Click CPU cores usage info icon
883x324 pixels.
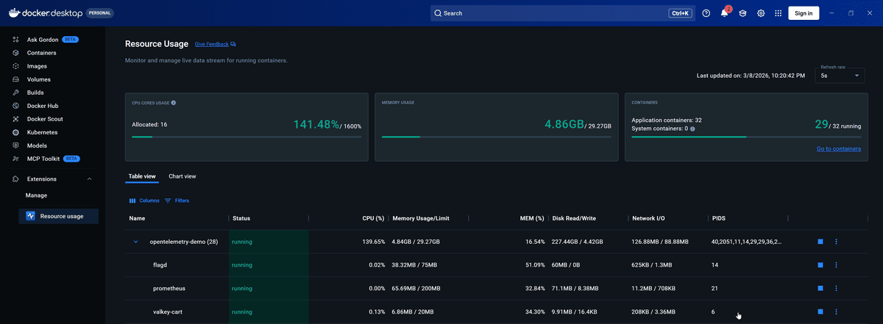(x=174, y=103)
